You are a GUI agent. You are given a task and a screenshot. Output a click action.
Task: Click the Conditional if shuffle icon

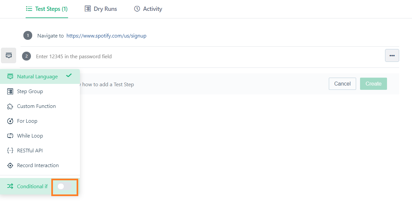pos(10,187)
